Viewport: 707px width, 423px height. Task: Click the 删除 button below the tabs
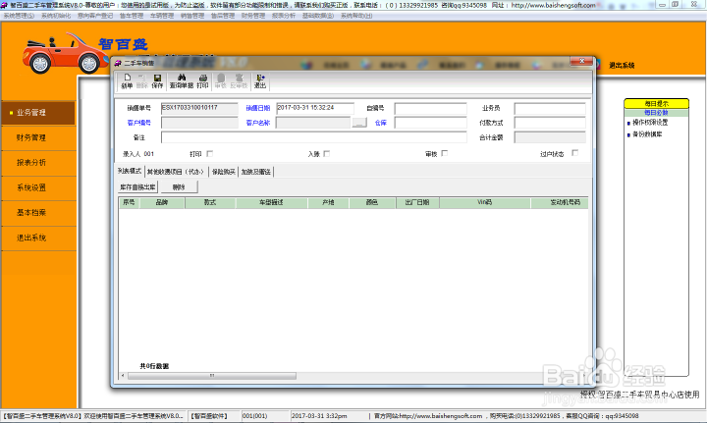point(179,186)
